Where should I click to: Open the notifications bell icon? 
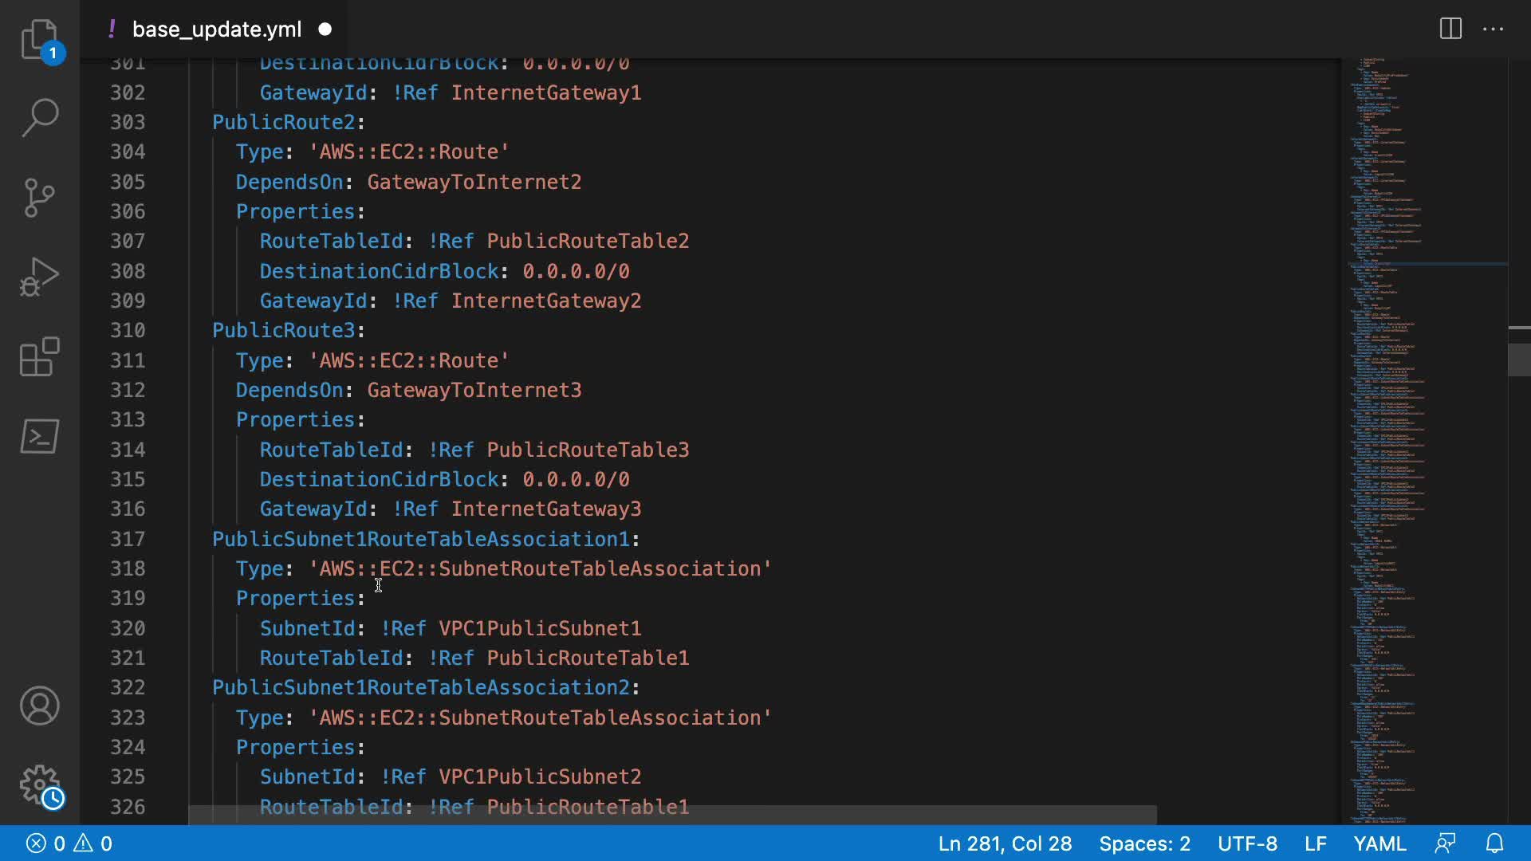tap(1495, 843)
